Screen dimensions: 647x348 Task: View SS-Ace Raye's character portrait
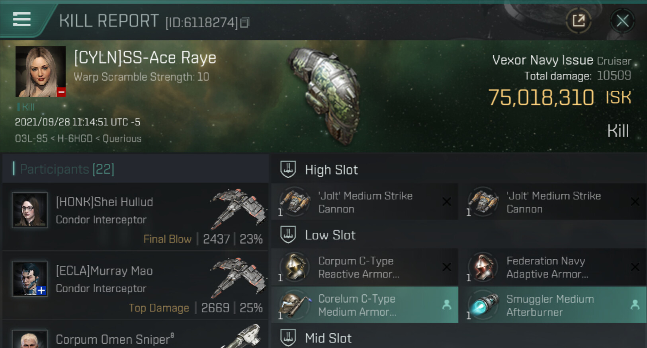[40, 72]
